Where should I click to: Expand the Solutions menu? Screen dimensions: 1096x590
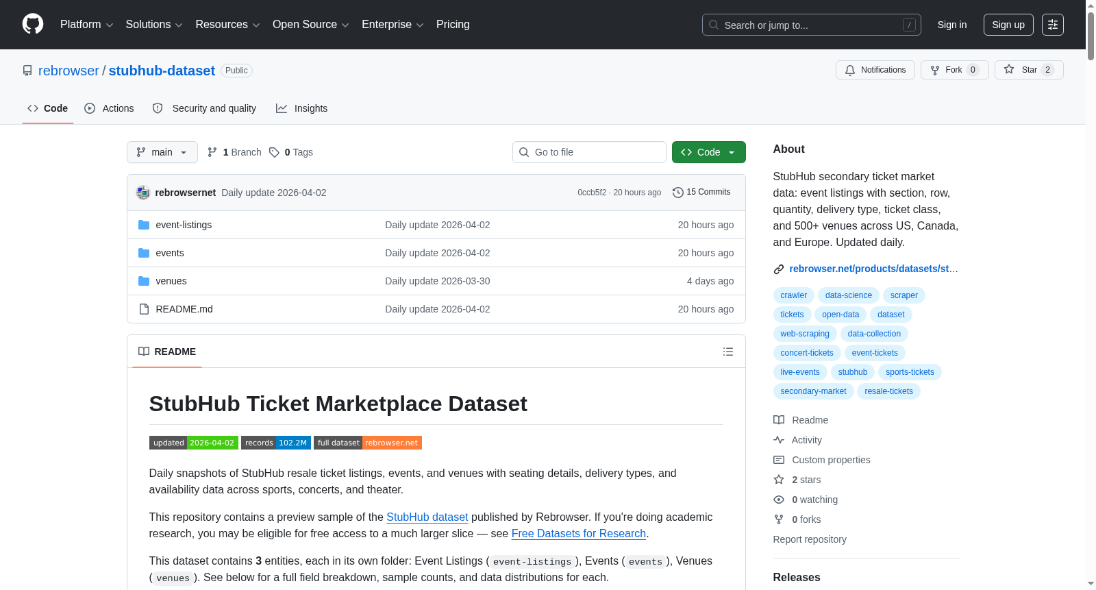(x=154, y=25)
